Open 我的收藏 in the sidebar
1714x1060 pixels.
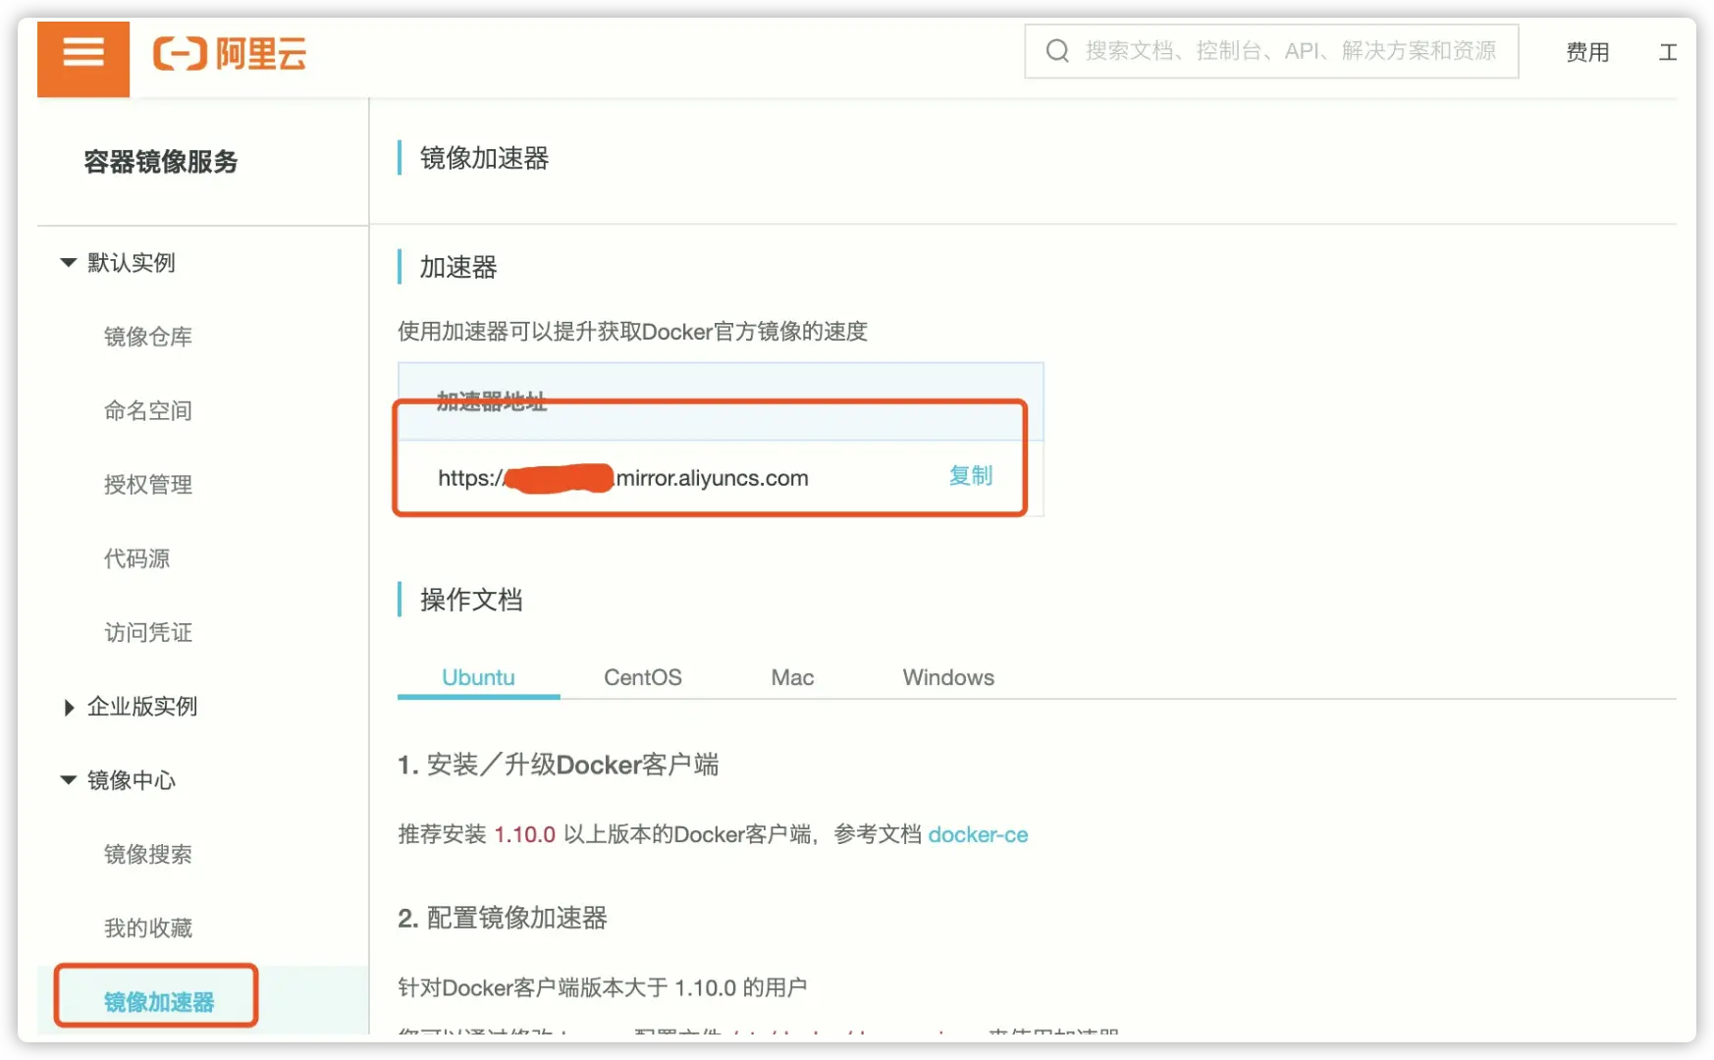(x=148, y=928)
